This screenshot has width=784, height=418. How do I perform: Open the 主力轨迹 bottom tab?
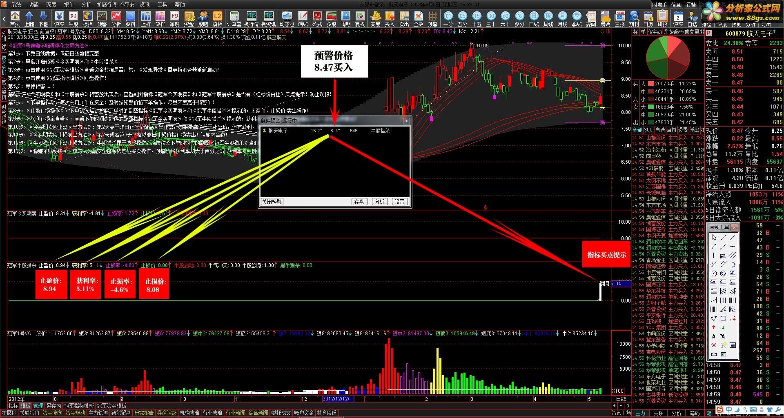click(98, 413)
